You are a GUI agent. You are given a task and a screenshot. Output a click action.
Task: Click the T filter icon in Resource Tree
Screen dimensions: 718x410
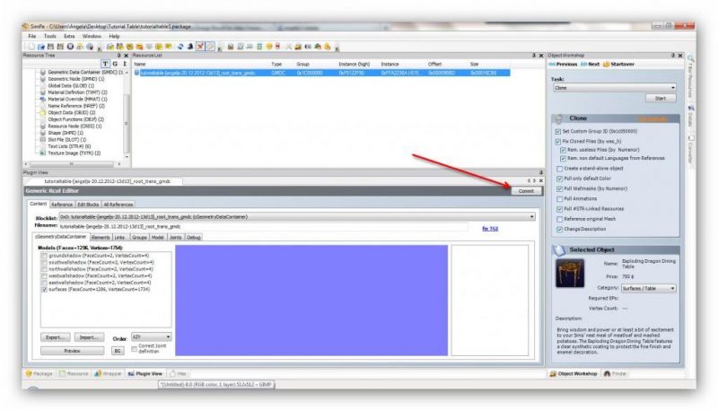coord(105,64)
